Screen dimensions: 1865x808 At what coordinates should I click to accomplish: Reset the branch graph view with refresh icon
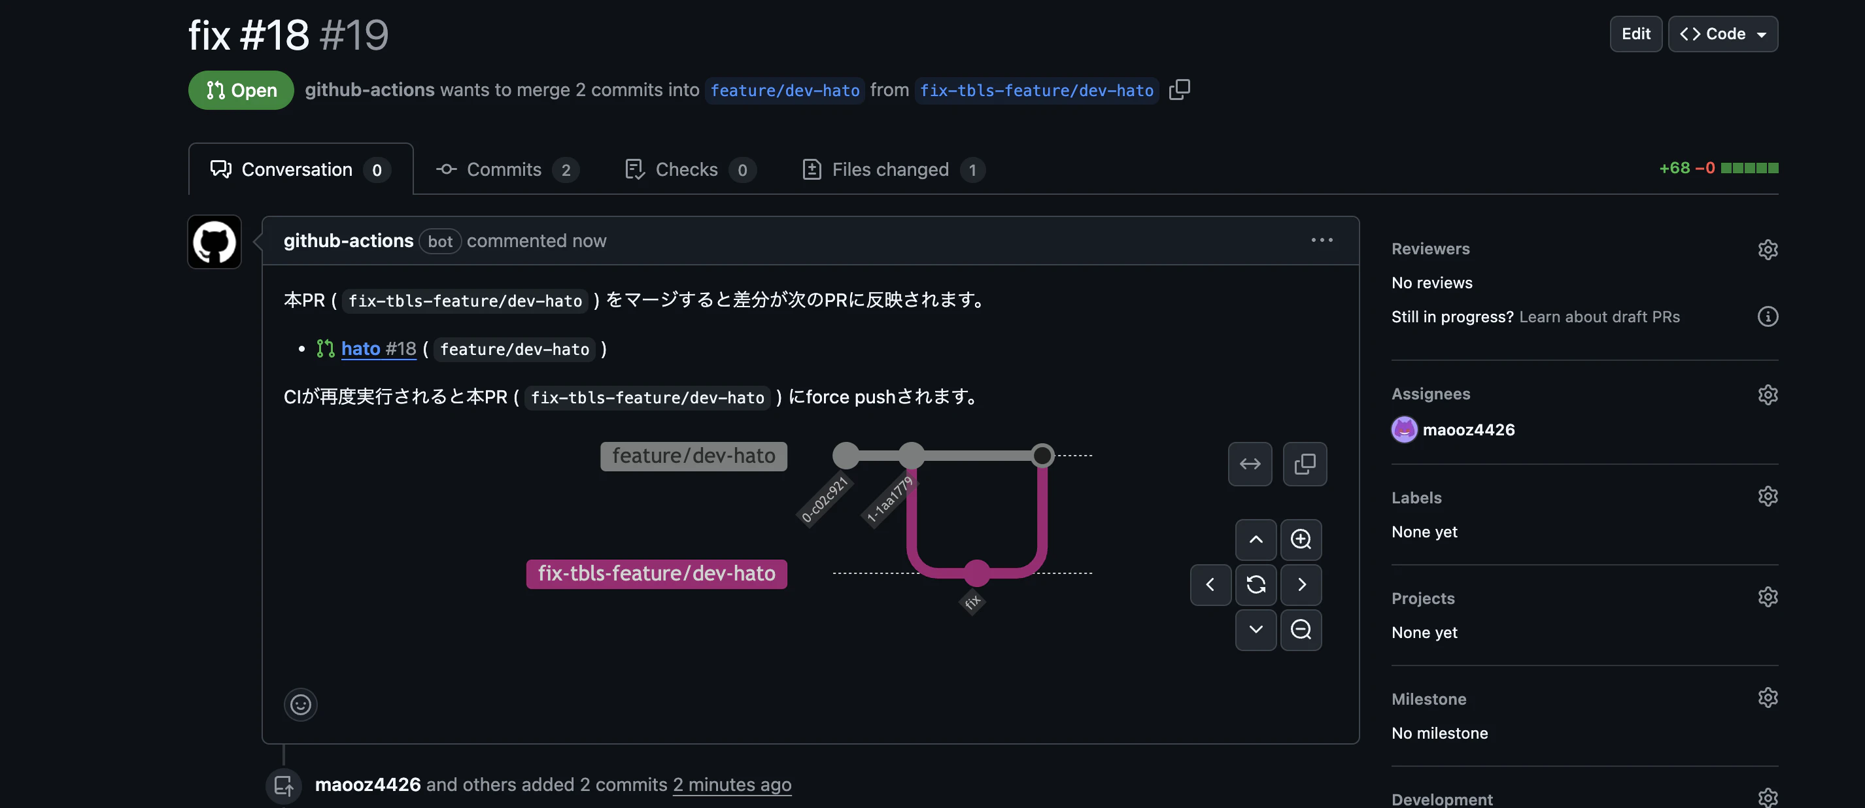pos(1256,585)
